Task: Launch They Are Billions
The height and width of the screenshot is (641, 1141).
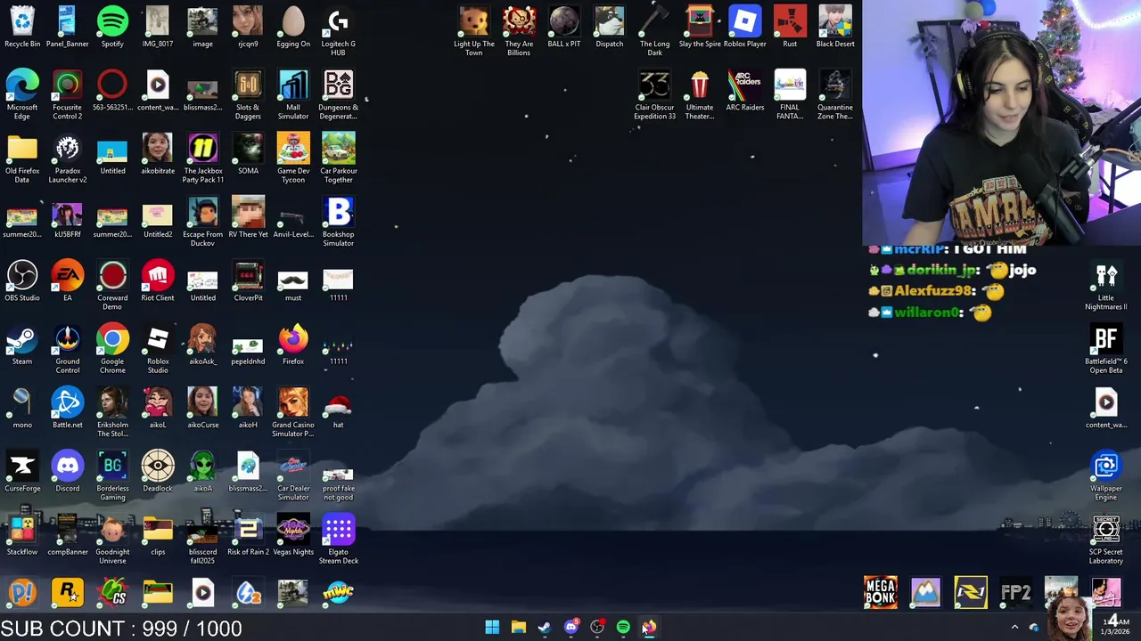Action: pyautogui.click(x=519, y=31)
